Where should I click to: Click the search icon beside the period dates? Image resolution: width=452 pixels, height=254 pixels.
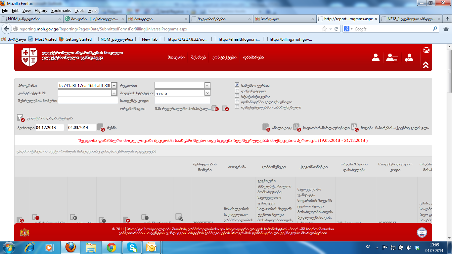point(101,127)
